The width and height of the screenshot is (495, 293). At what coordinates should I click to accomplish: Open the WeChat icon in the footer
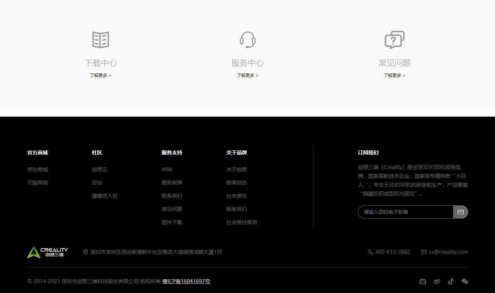464,281
